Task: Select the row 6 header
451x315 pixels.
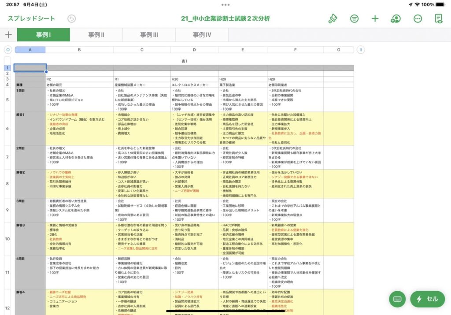Action: click(x=7, y=129)
